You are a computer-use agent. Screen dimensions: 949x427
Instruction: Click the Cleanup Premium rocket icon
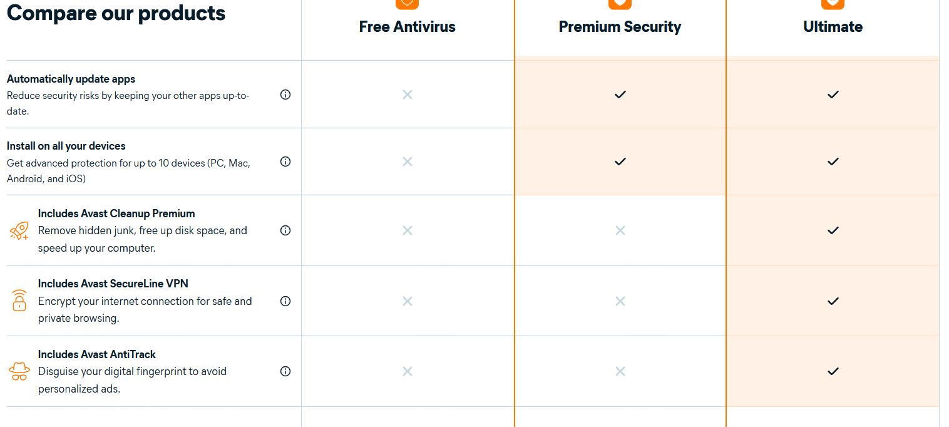tap(19, 231)
